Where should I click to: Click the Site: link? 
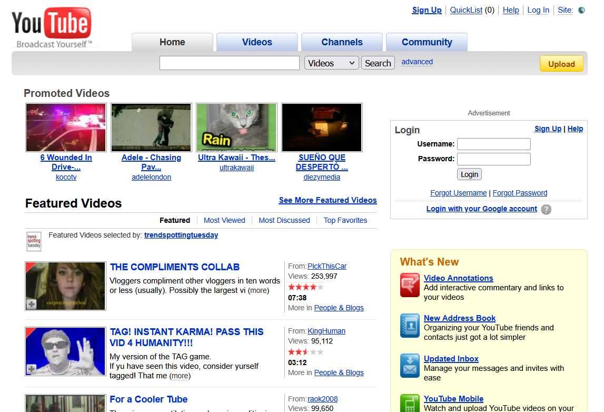566,10
